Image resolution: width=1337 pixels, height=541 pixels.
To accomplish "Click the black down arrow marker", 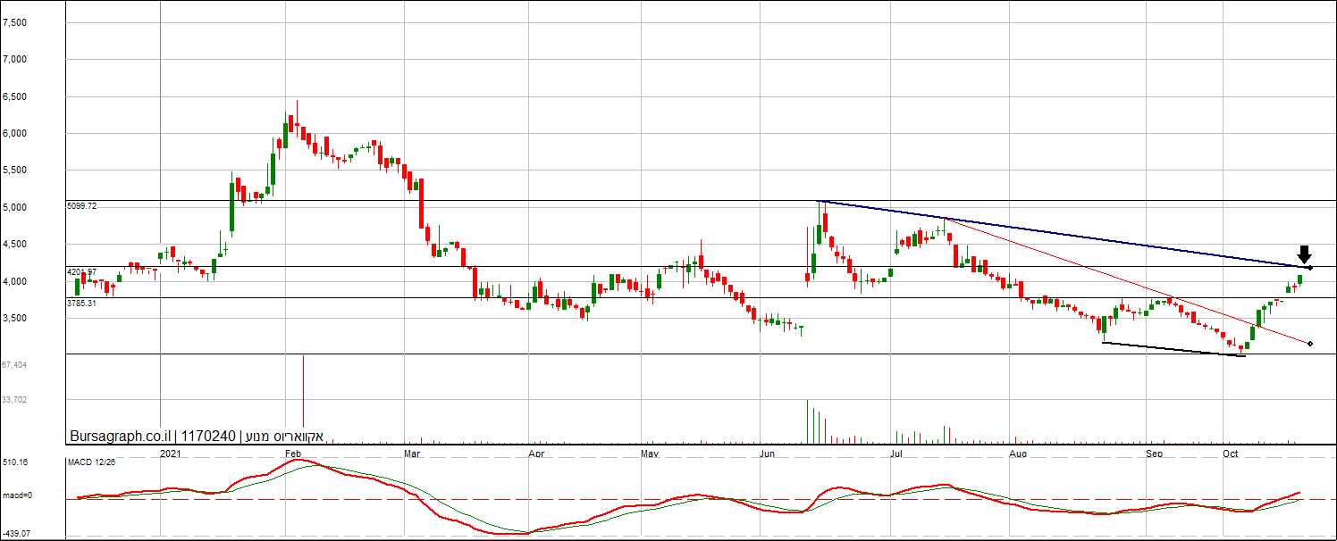I will point(1304,254).
